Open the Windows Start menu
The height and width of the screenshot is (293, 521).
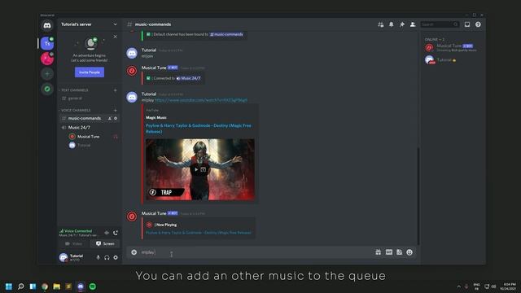[9, 286]
